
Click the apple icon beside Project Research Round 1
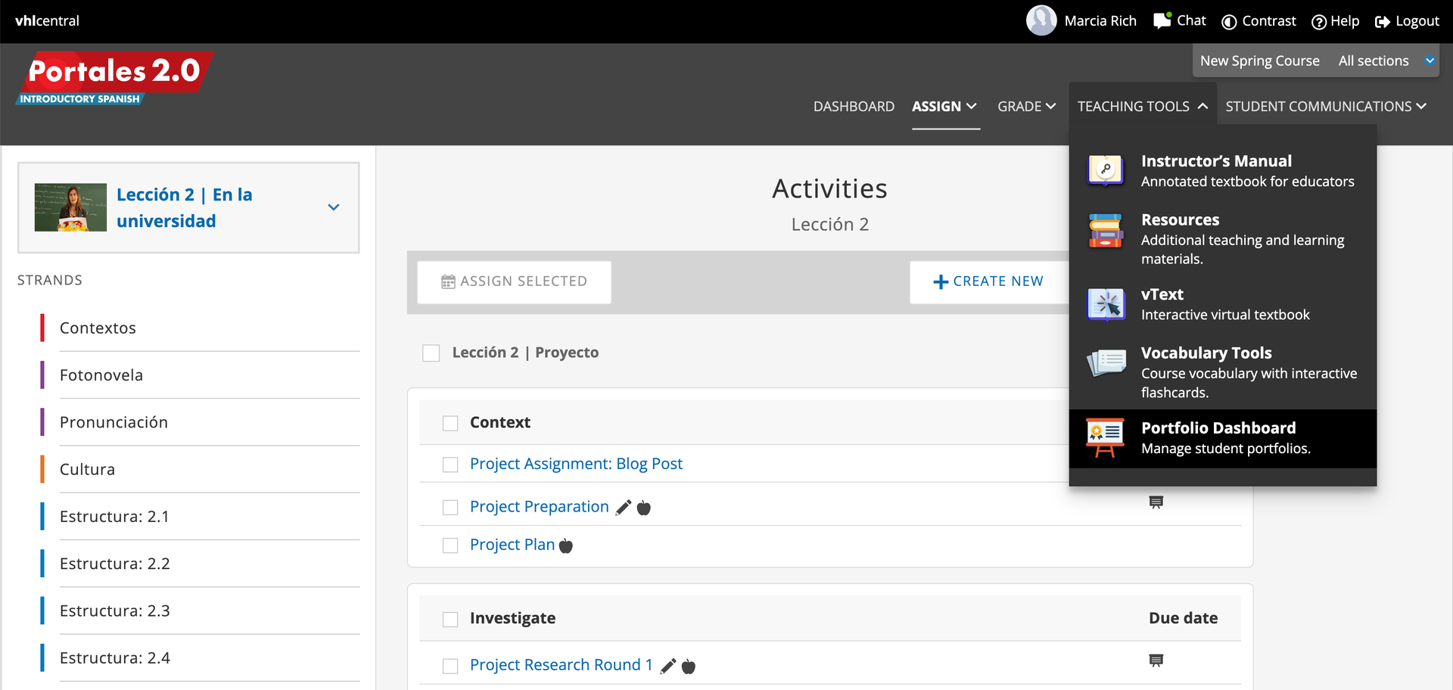(x=689, y=666)
